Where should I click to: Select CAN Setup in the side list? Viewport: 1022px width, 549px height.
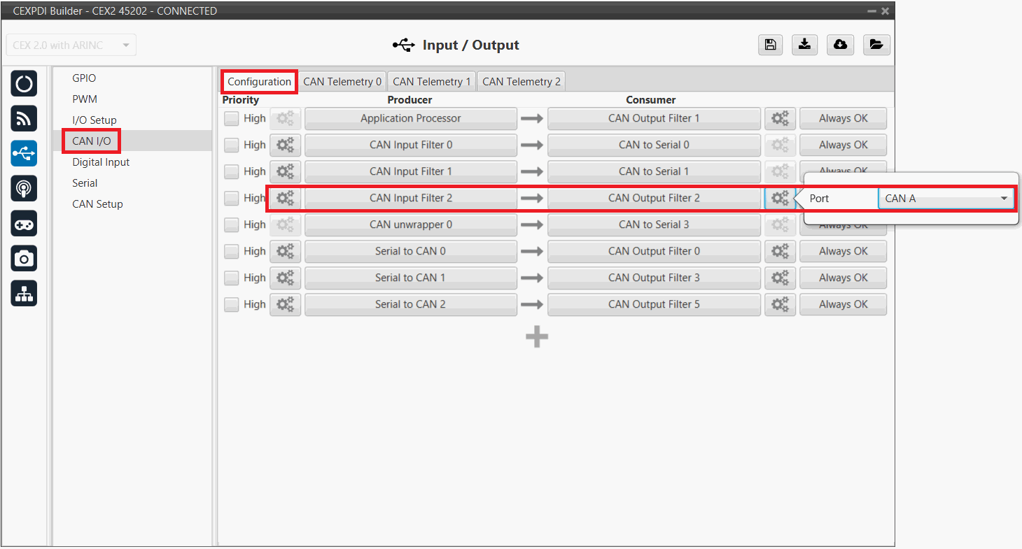pos(97,204)
